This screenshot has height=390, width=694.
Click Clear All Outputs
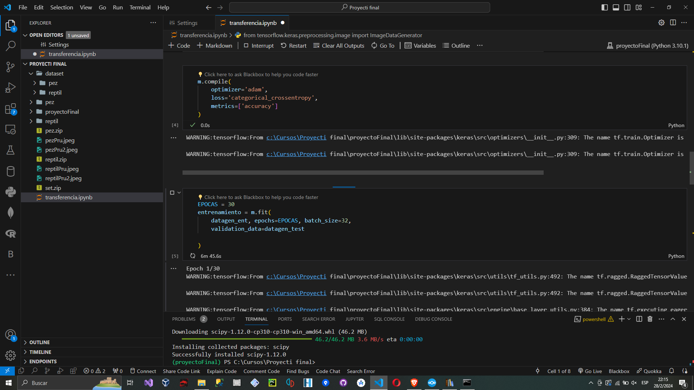click(339, 45)
